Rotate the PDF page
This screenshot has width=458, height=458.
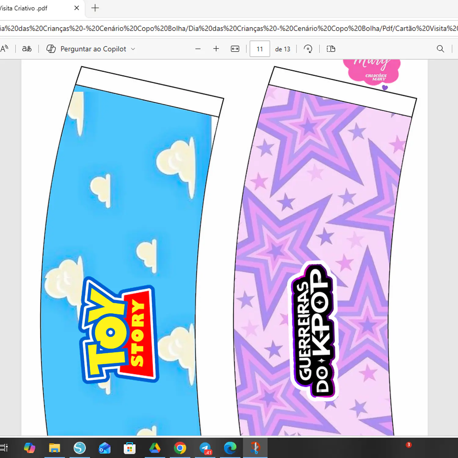pos(308,49)
